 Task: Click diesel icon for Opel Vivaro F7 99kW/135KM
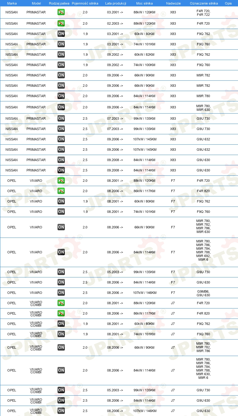pyautogui.click(x=61, y=272)
